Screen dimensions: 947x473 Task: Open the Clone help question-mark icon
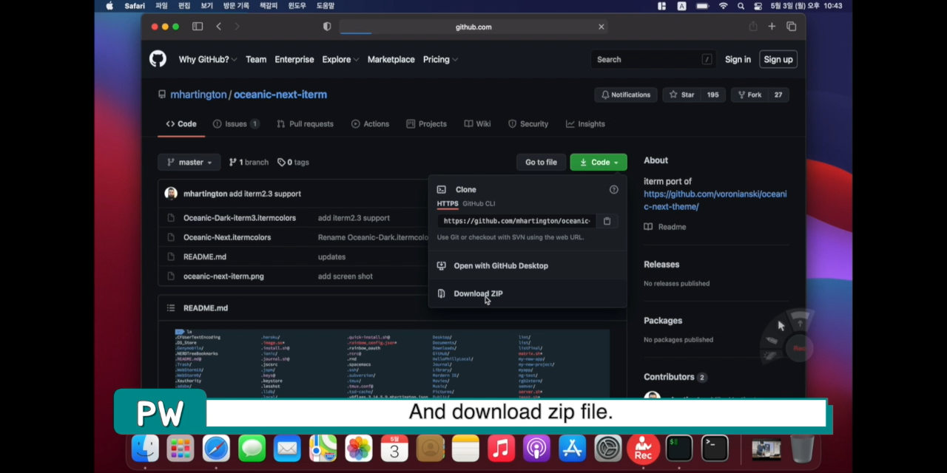click(613, 190)
